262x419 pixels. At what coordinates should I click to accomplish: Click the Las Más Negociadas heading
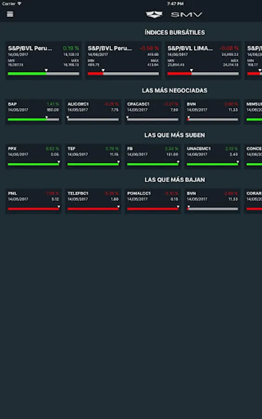(175, 91)
